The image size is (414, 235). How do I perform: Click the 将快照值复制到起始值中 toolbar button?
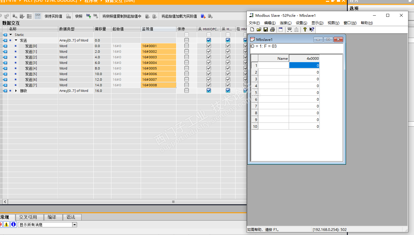(x=122, y=16)
